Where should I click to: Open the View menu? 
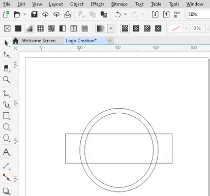(37, 4)
